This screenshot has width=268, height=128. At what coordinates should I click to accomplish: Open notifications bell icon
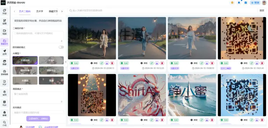pos(239,3)
